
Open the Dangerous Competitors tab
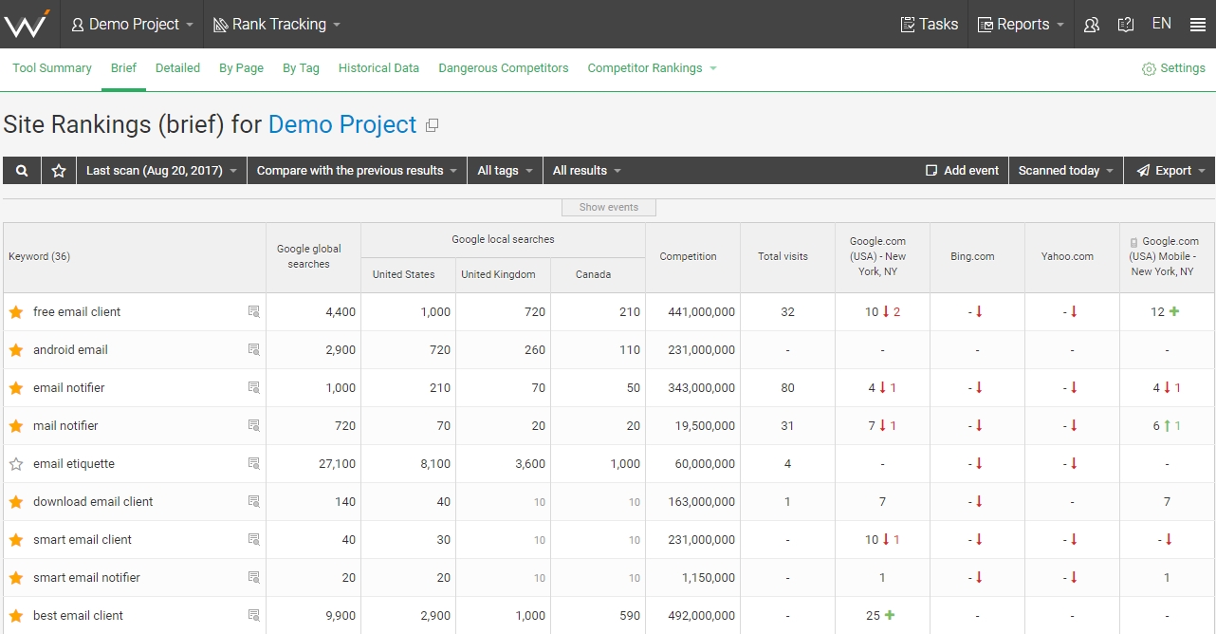pyautogui.click(x=504, y=68)
